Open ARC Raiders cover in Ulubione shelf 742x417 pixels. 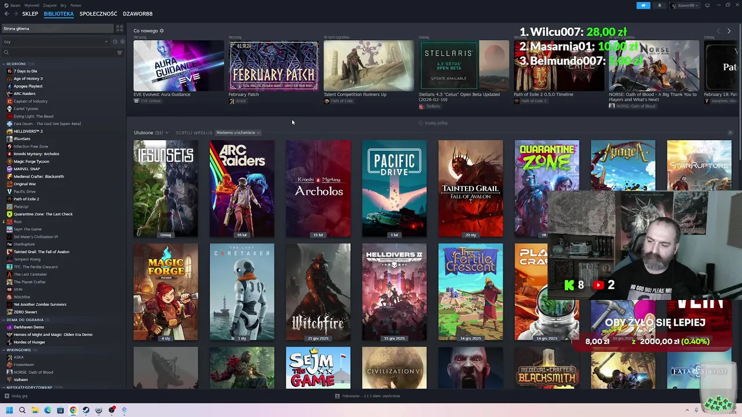242,189
